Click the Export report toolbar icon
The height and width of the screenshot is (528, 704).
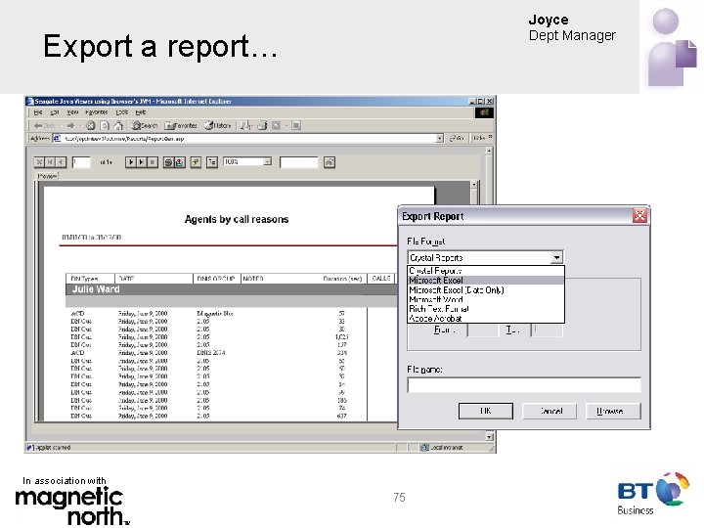[x=179, y=162]
